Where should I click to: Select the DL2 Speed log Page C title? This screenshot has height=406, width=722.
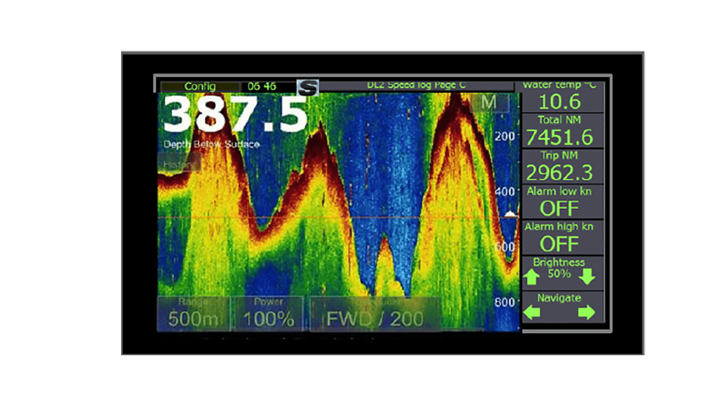click(416, 85)
